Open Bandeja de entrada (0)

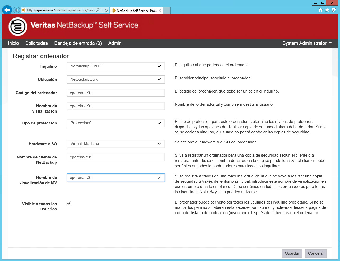click(x=78, y=43)
